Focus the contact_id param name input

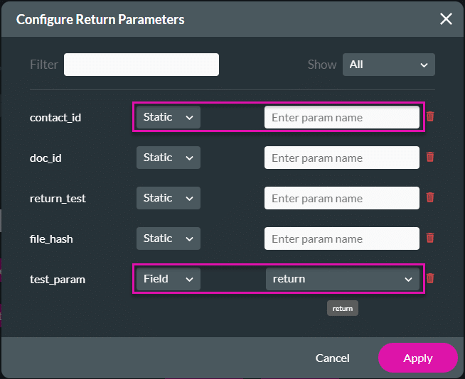tap(341, 117)
